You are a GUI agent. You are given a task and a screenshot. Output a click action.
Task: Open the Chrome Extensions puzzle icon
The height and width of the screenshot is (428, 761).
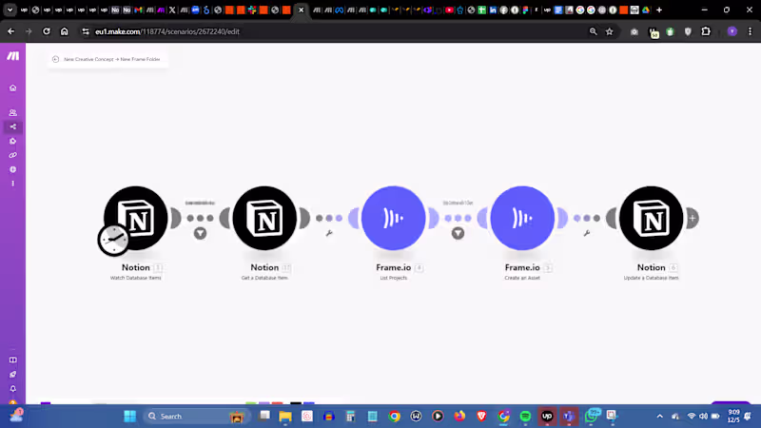(x=706, y=31)
